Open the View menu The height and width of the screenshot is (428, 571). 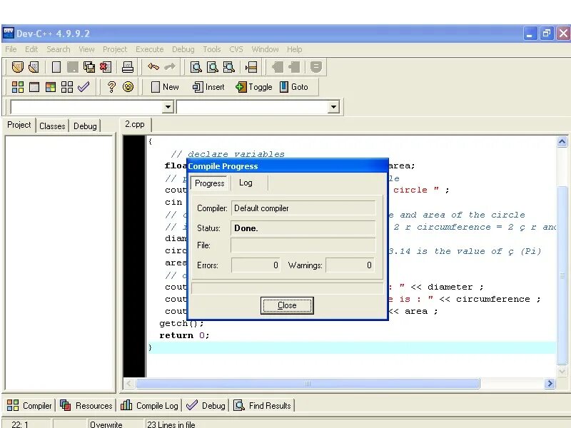86,49
